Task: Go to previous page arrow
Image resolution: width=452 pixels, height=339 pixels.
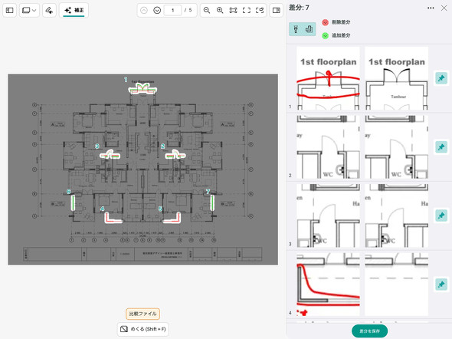Action: pyautogui.click(x=144, y=11)
